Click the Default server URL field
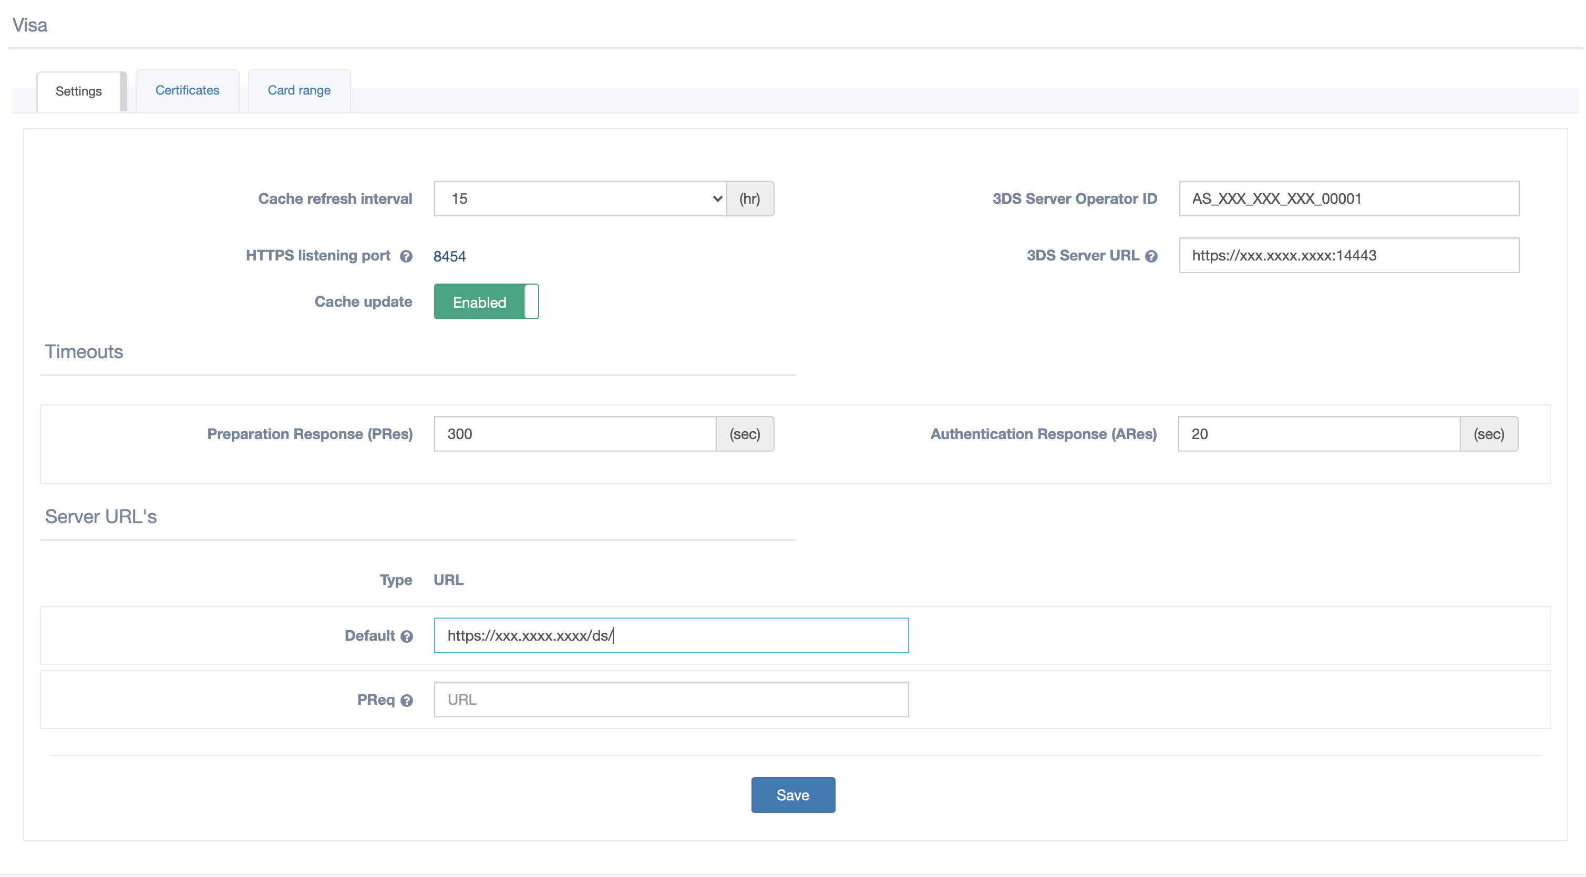 pos(671,636)
